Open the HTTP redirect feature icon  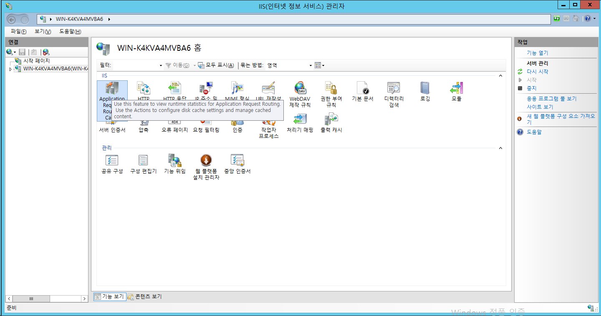click(x=143, y=87)
